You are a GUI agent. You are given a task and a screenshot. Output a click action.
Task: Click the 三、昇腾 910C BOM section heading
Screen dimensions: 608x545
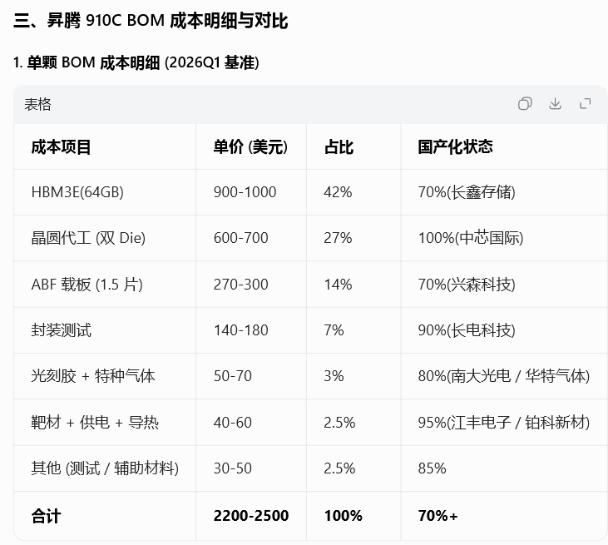[x=151, y=22]
